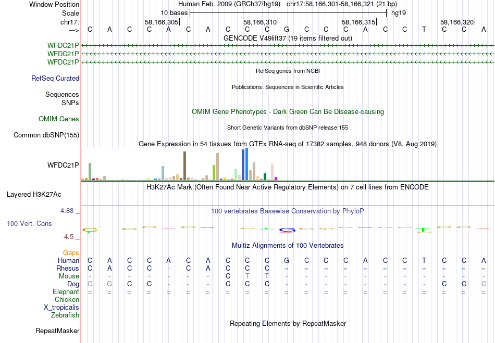Viewport: 495px width, 343px height.
Task: Click the 58,166,305 position marker
Action: click(x=162, y=22)
